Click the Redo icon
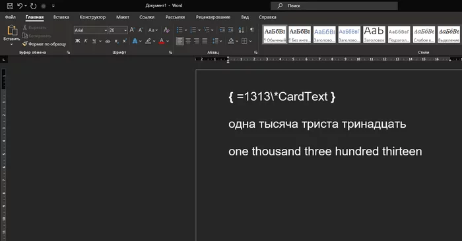462x241 pixels. (x=33, y=5)
